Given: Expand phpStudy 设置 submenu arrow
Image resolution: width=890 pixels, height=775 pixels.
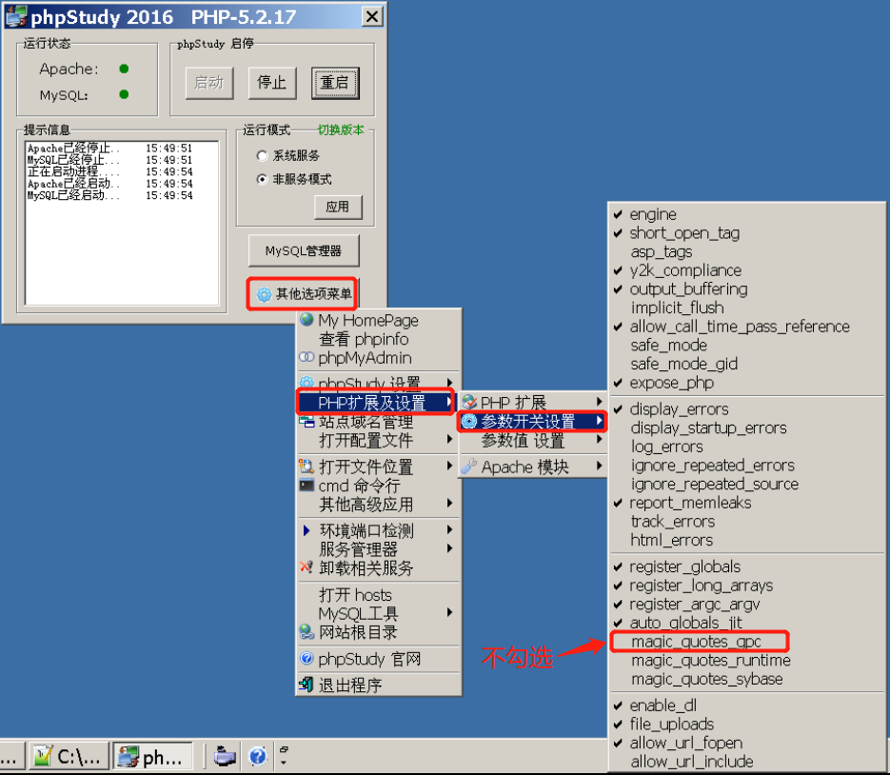Looking at the screenshot, I should pyautogui.click(x=449, y=382).
